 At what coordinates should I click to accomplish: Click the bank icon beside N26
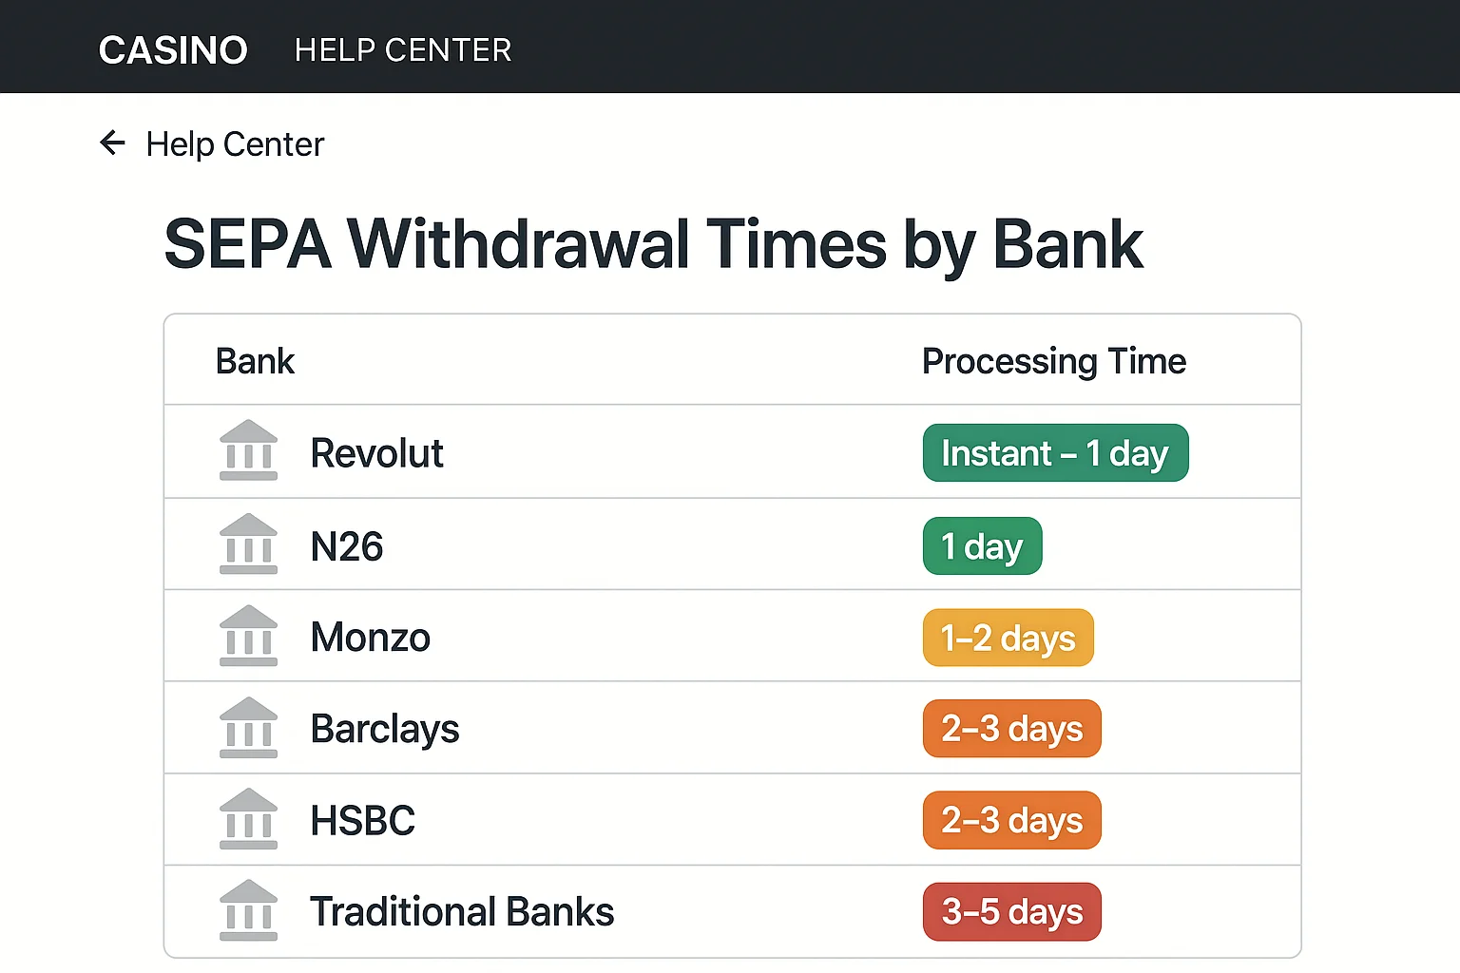[248, 544]
